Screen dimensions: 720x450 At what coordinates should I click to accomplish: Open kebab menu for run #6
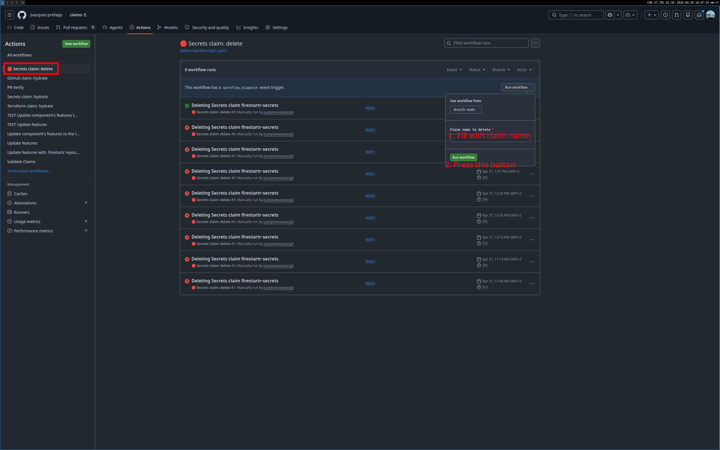click(x=532, y=174)
